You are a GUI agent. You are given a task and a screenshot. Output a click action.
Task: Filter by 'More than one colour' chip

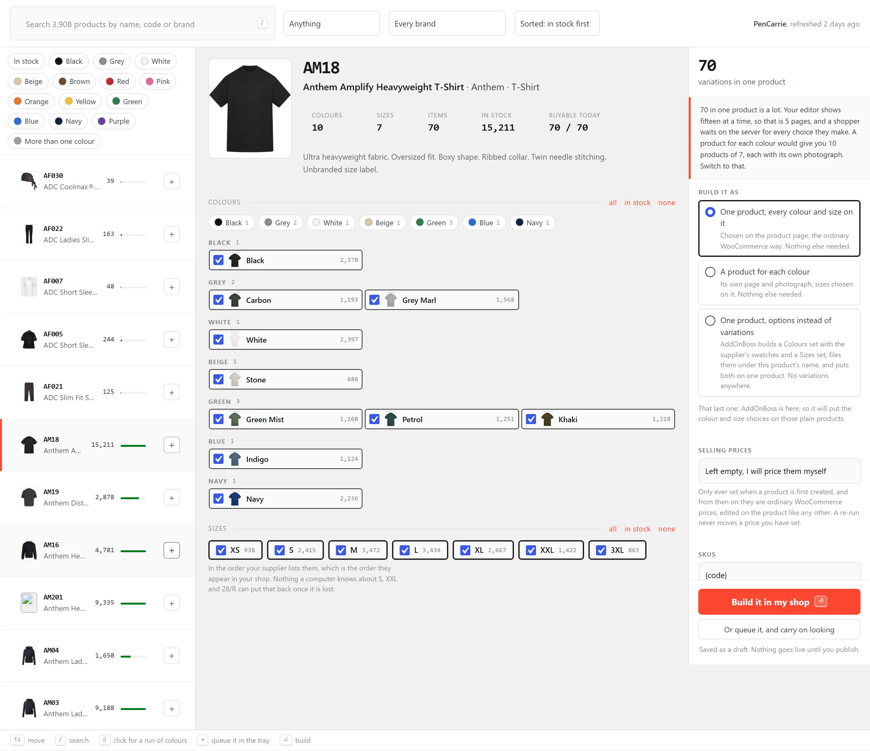[x=54, y=141]
